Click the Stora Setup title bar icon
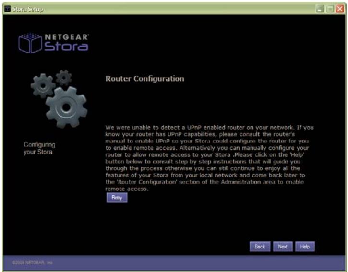This screenshot has height=272, width=348. point(7,9)
